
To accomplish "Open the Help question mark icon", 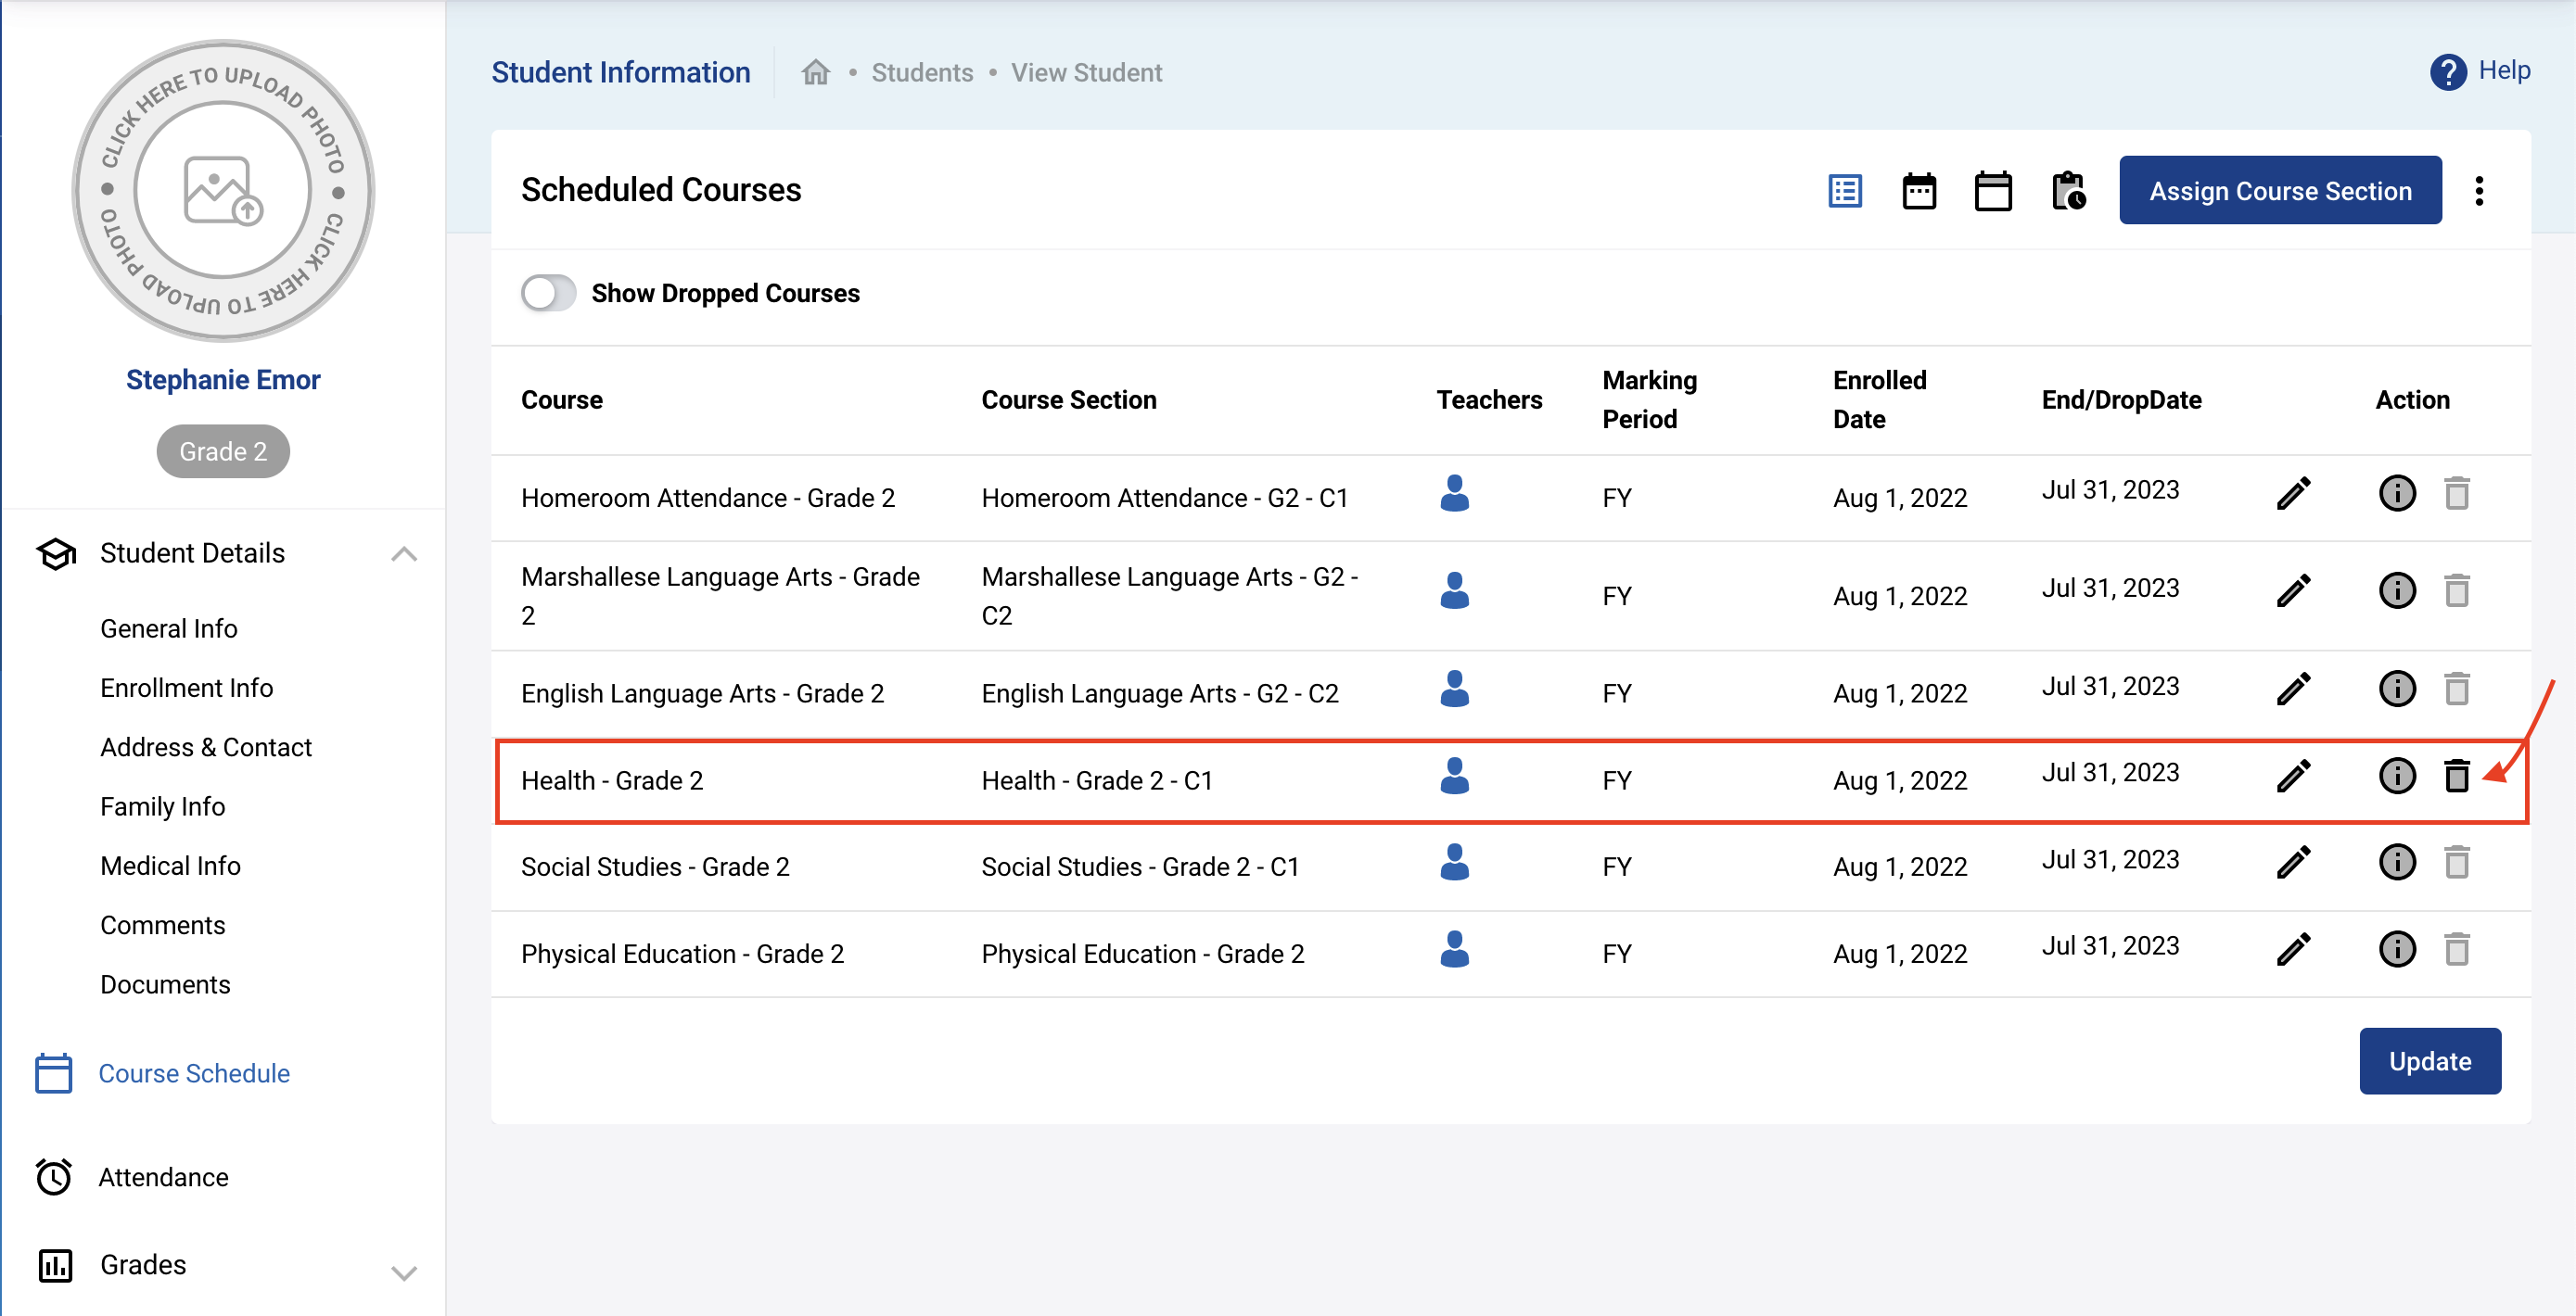I will pyautogui.click(x=2447, y=72).
